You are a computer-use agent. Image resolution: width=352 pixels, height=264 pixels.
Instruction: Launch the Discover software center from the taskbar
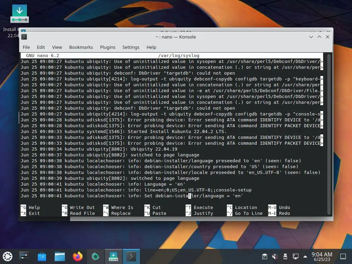42,256
